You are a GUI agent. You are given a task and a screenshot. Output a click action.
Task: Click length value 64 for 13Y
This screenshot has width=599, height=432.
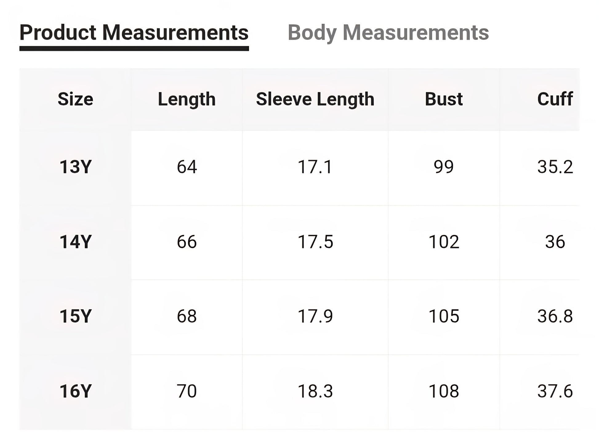click(x=187, y=167)
